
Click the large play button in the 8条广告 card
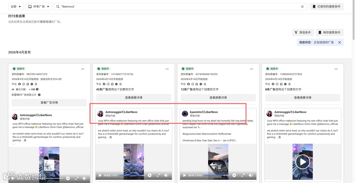tap(302, 162)
